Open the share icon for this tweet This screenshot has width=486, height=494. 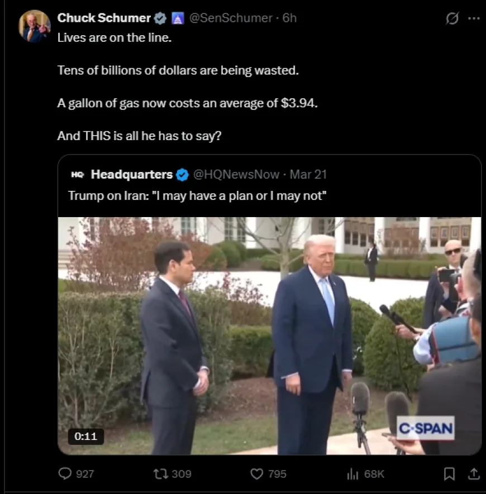474,473
